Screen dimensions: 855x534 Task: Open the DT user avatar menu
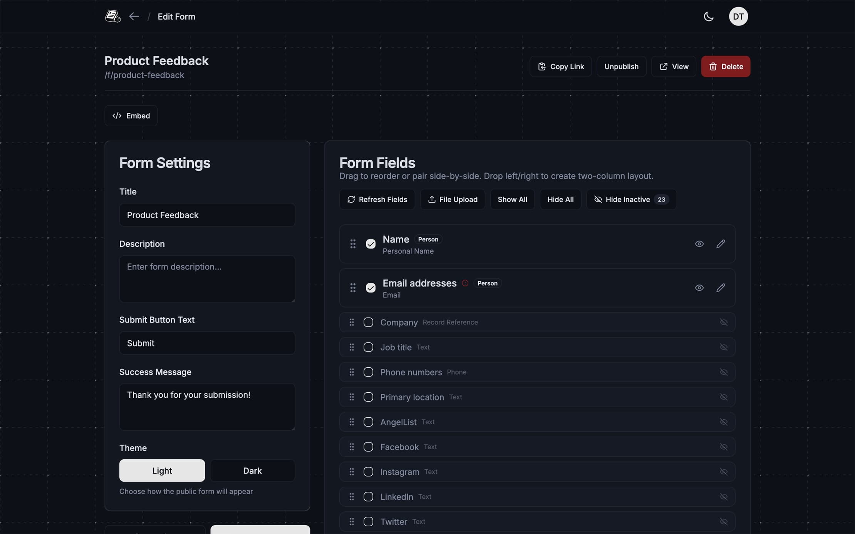[738, 17]
